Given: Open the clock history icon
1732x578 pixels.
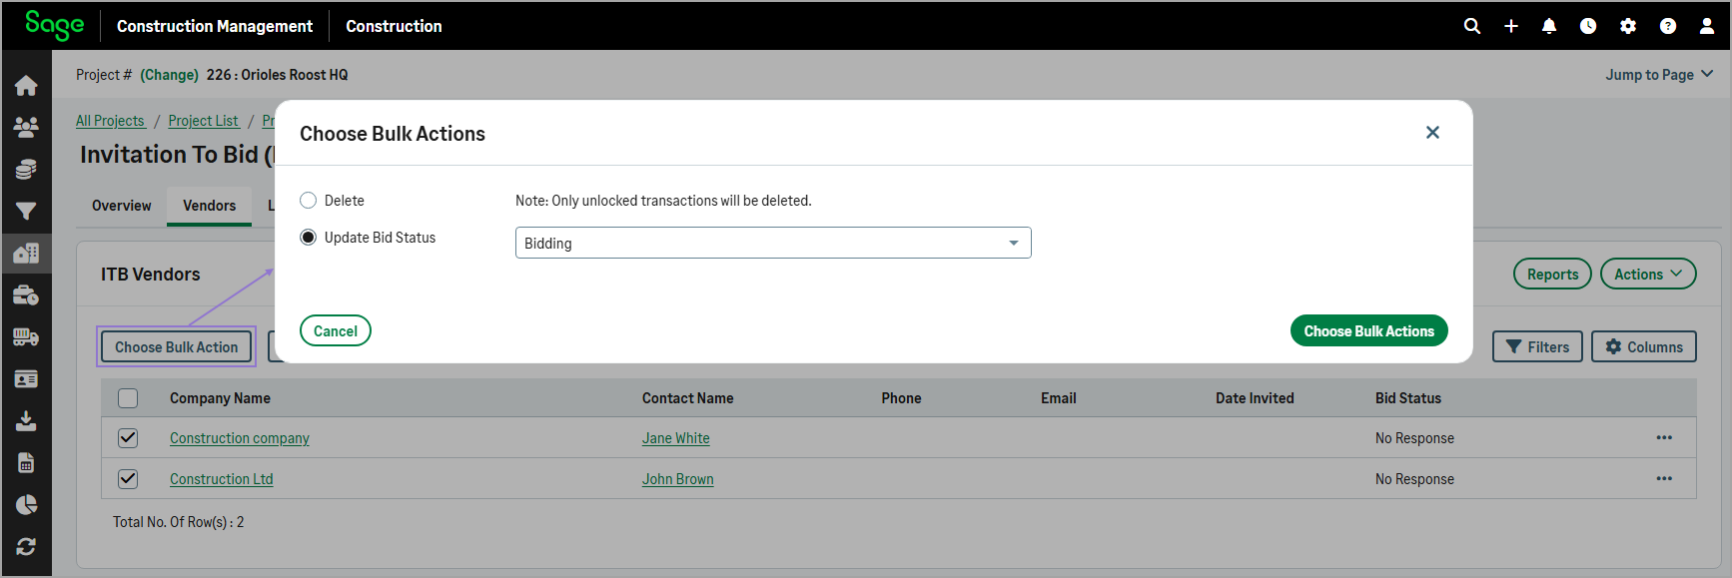Looking at the screenshot, I should [1587, 26].
